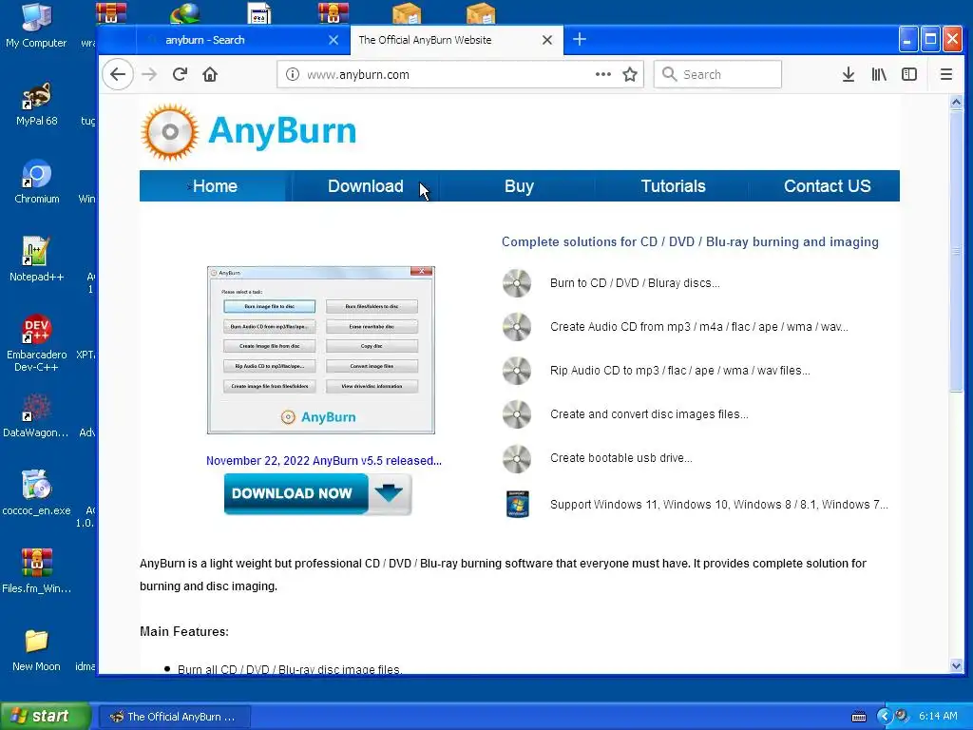Click the keyboard icon in system tray
Screen dimensions: 973x730
pos(859,717)
